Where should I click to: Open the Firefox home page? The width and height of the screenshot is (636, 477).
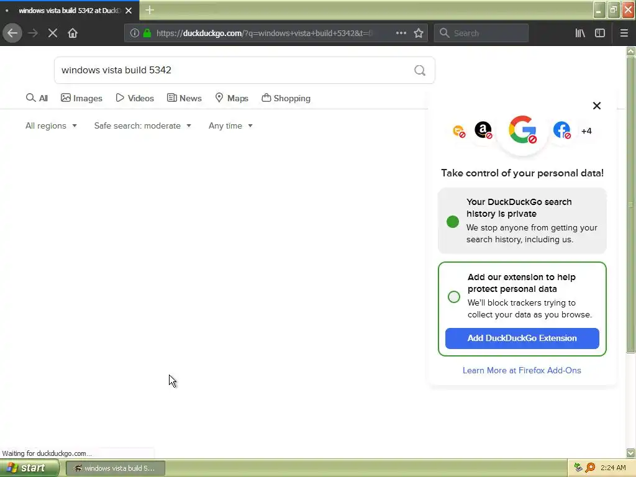(x=73, y=33)
